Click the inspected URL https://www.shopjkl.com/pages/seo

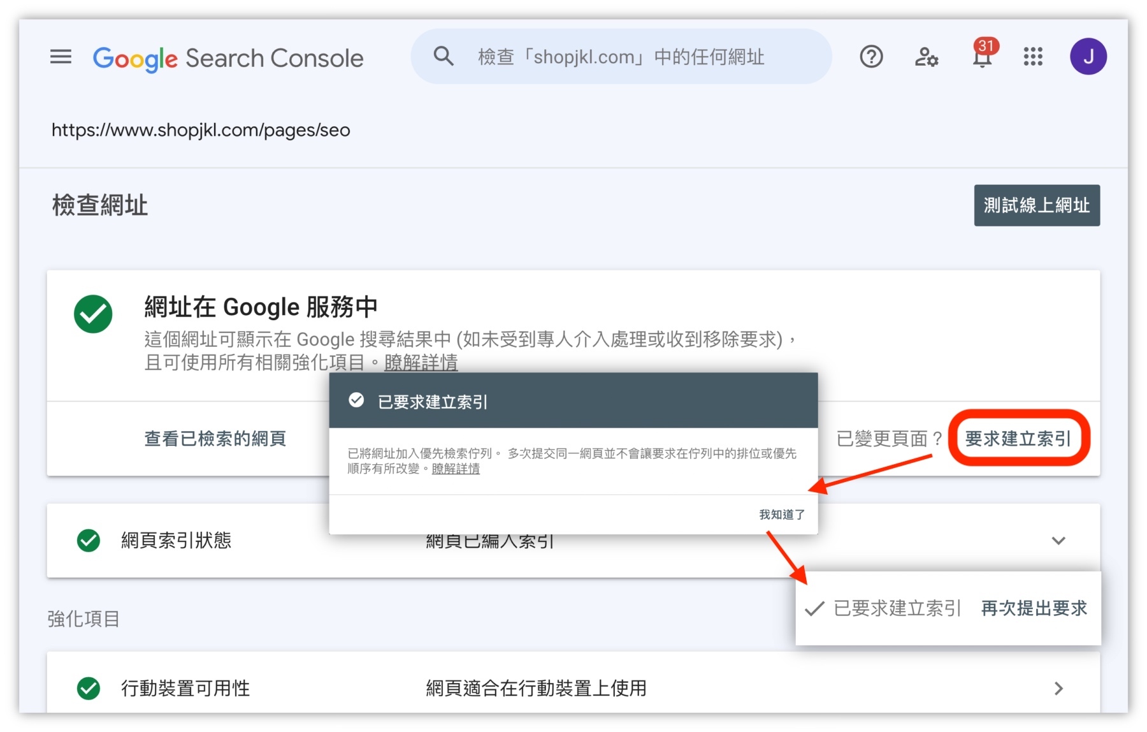201,130
